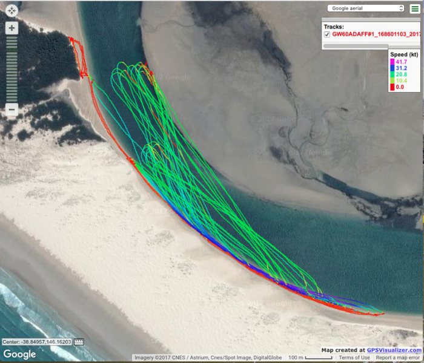Open the green hamburger map menu
424x363 pixels.
(x=414, y=8)
